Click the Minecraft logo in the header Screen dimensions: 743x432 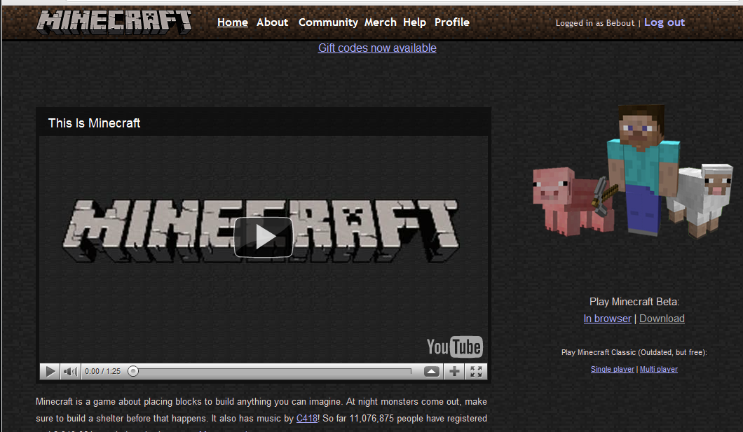point(114,22)
